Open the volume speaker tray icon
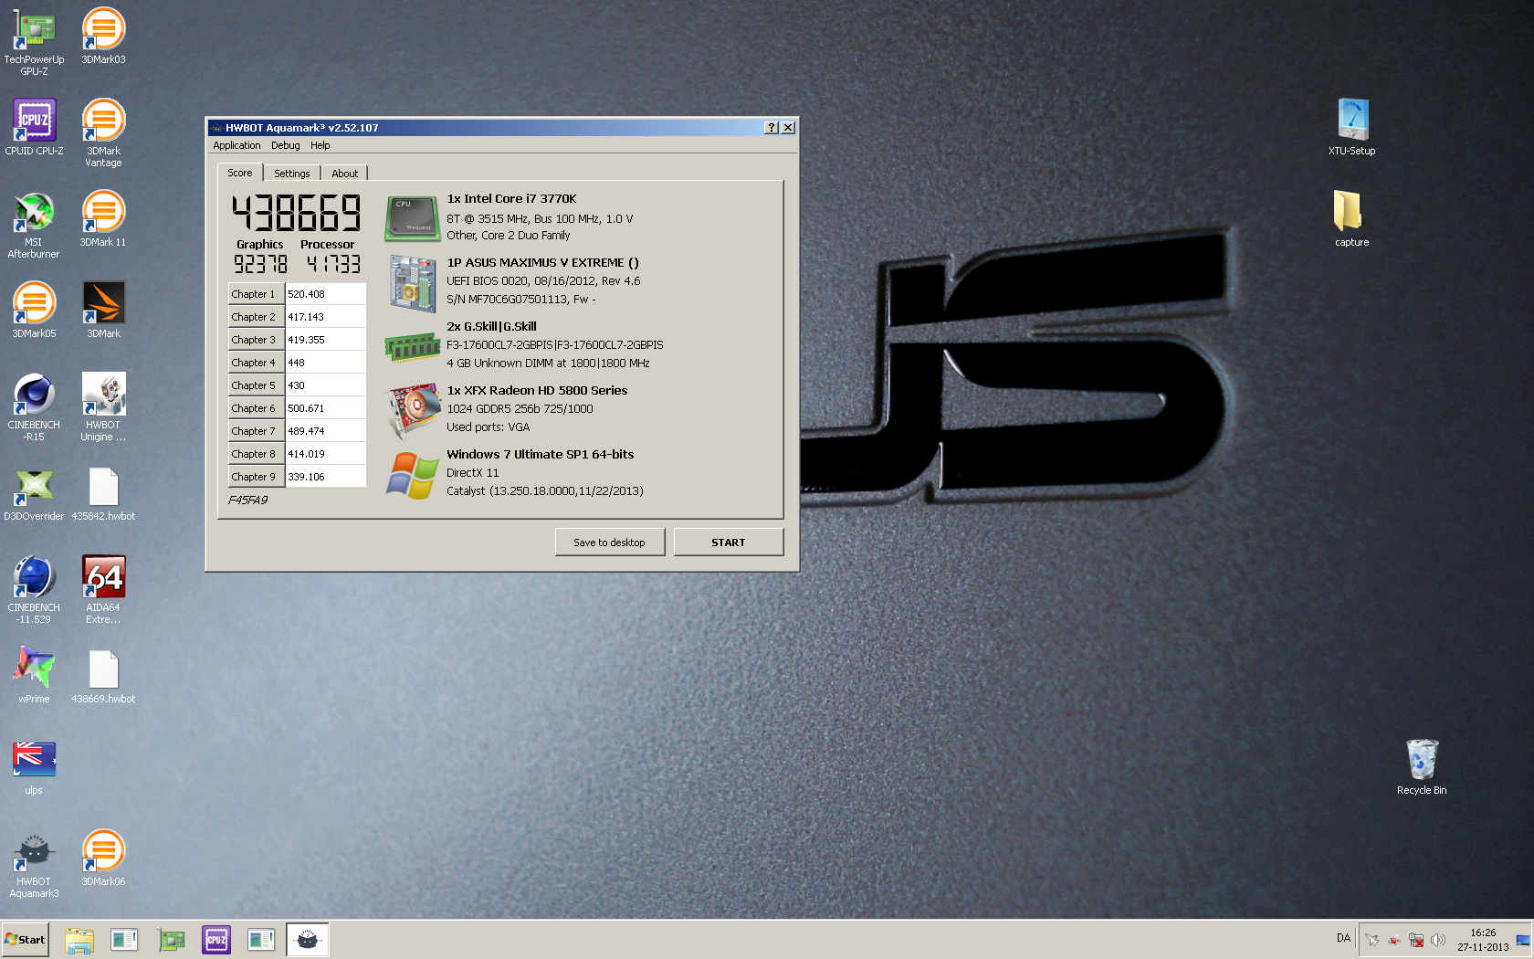The height and width of the screenshot is (959, 1534). (1438, 940)
